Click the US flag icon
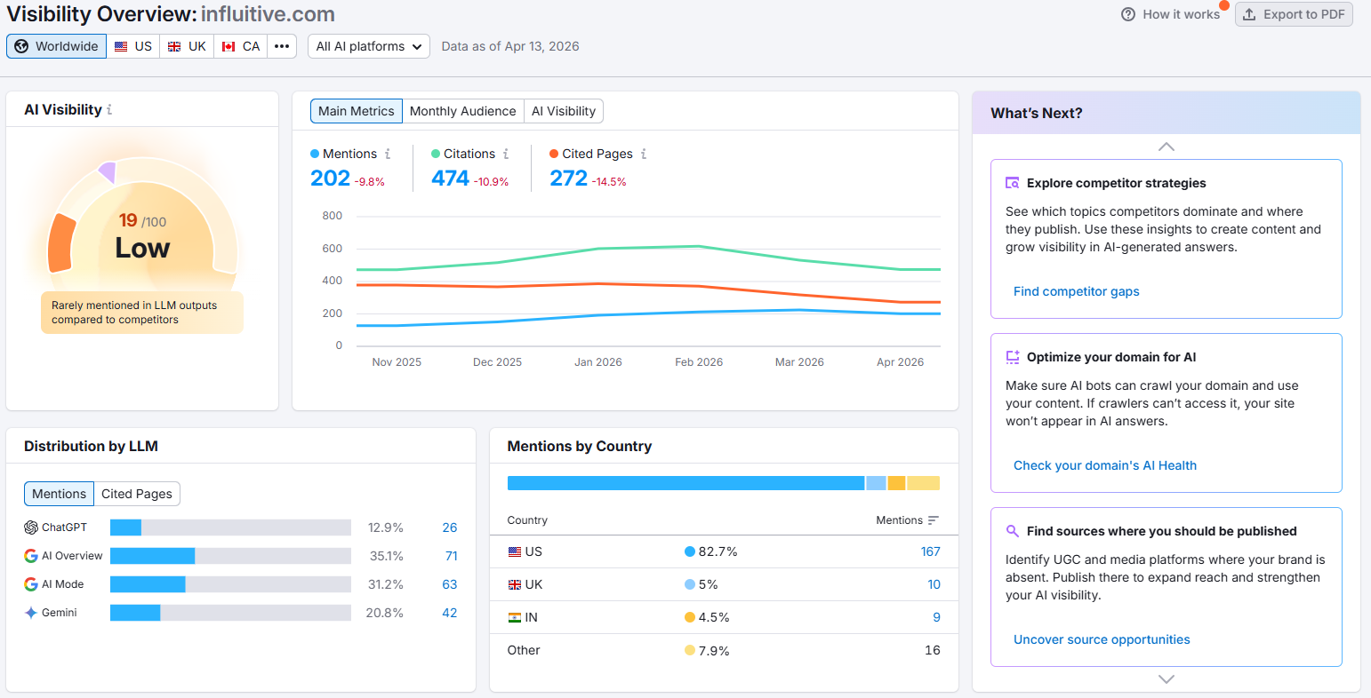 [x=121, y=46]
